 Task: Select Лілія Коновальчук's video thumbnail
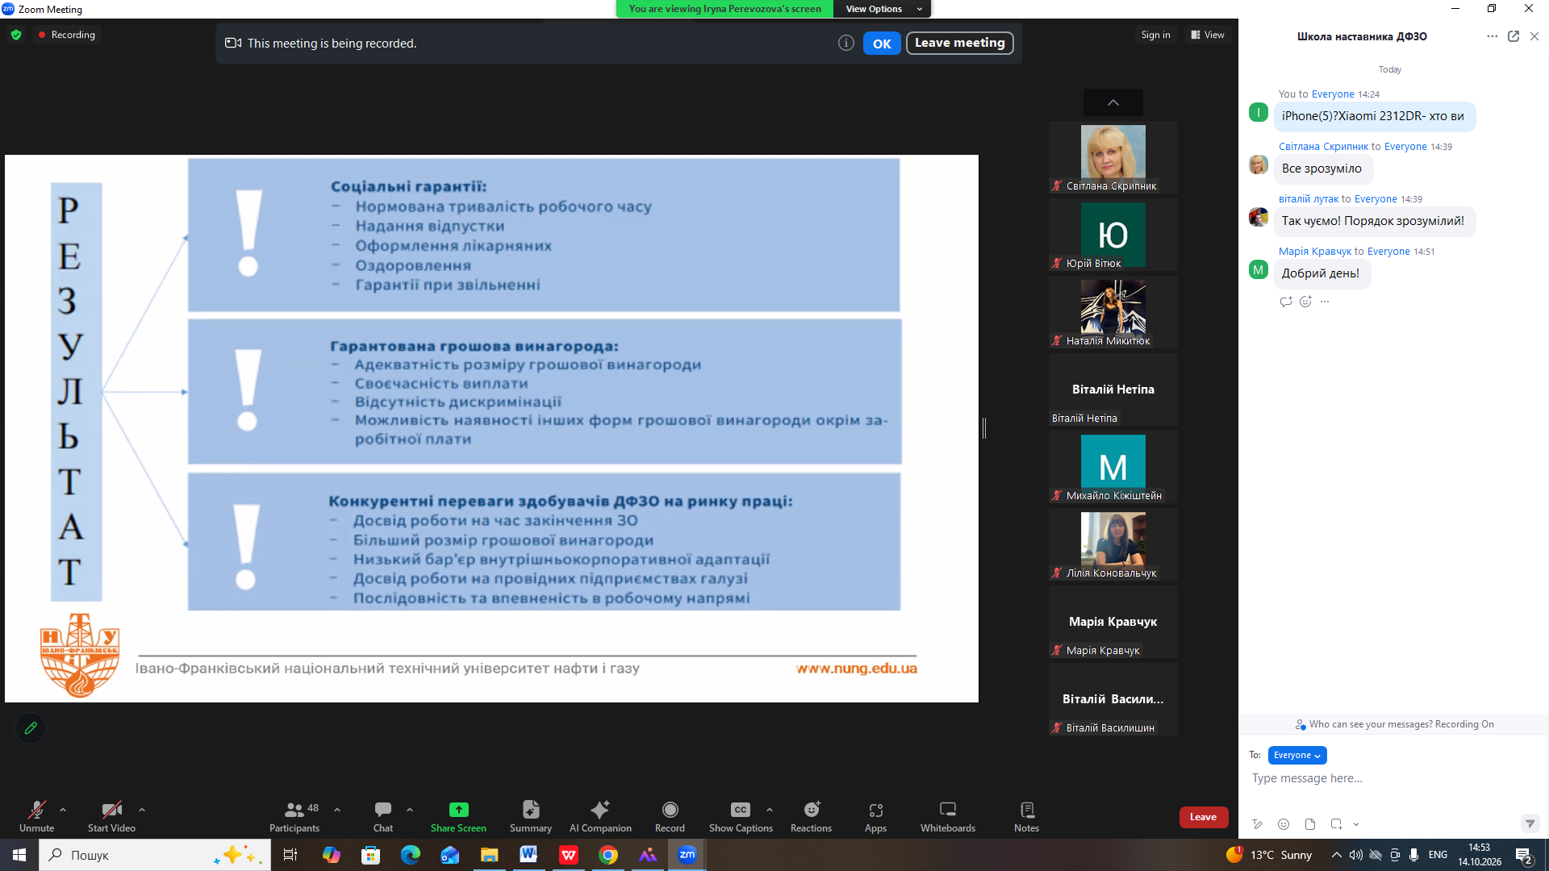tap(1113, 544)
